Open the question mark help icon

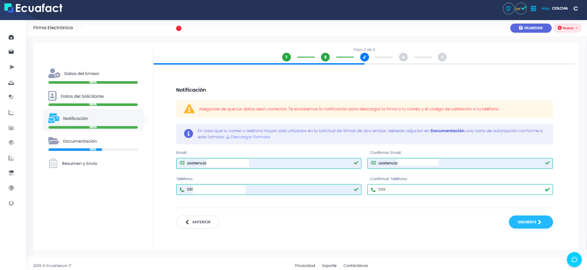coord(11,188)
